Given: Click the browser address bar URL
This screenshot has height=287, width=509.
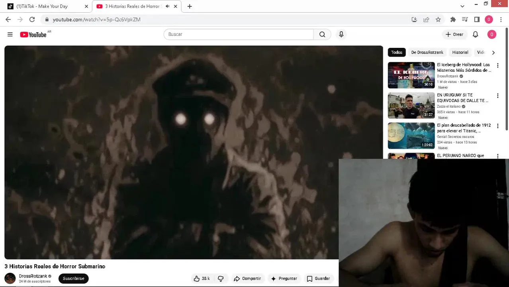Looking at the screenshot, I should (97, 20).
